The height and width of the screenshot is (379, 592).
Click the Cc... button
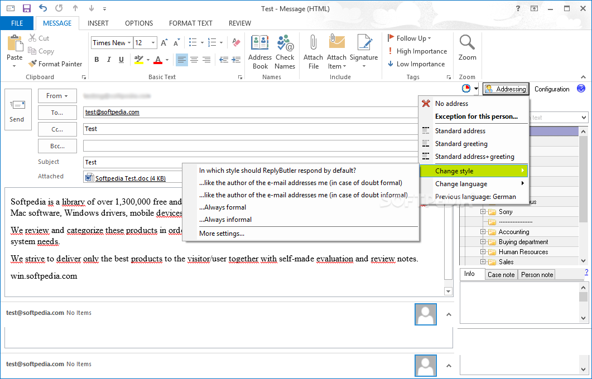(57, 129)
